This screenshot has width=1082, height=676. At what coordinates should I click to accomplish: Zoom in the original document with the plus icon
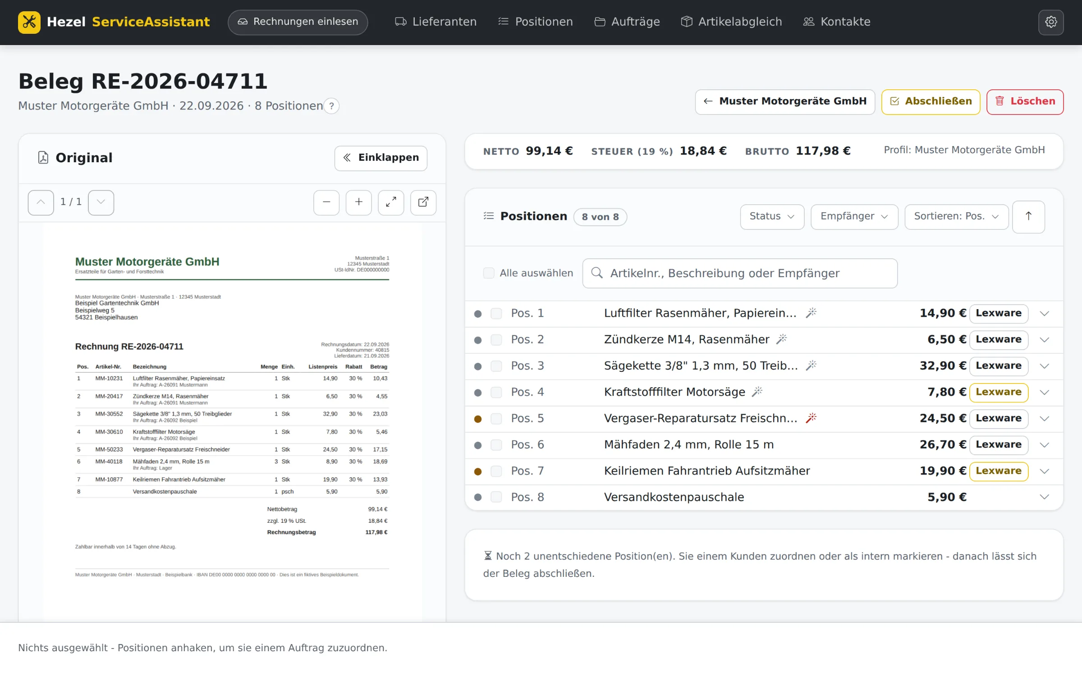tap(359, 202)
